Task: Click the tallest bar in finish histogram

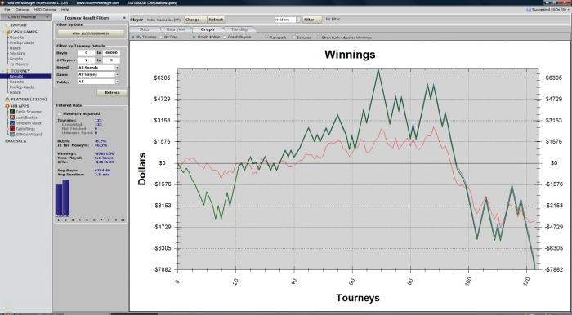Action: click(65, 197)
